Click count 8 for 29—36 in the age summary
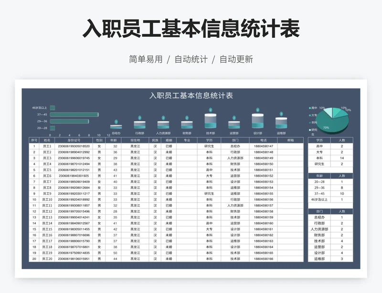This screenshot has height=293, width=382. 342,188
